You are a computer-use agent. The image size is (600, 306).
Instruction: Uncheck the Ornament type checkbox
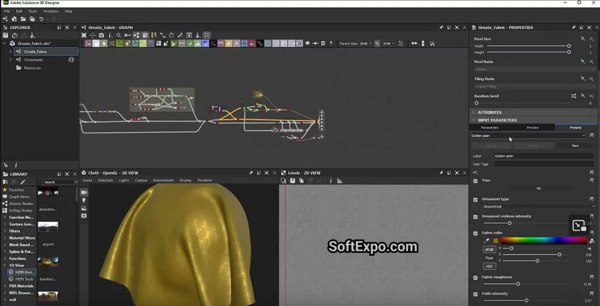475,200
